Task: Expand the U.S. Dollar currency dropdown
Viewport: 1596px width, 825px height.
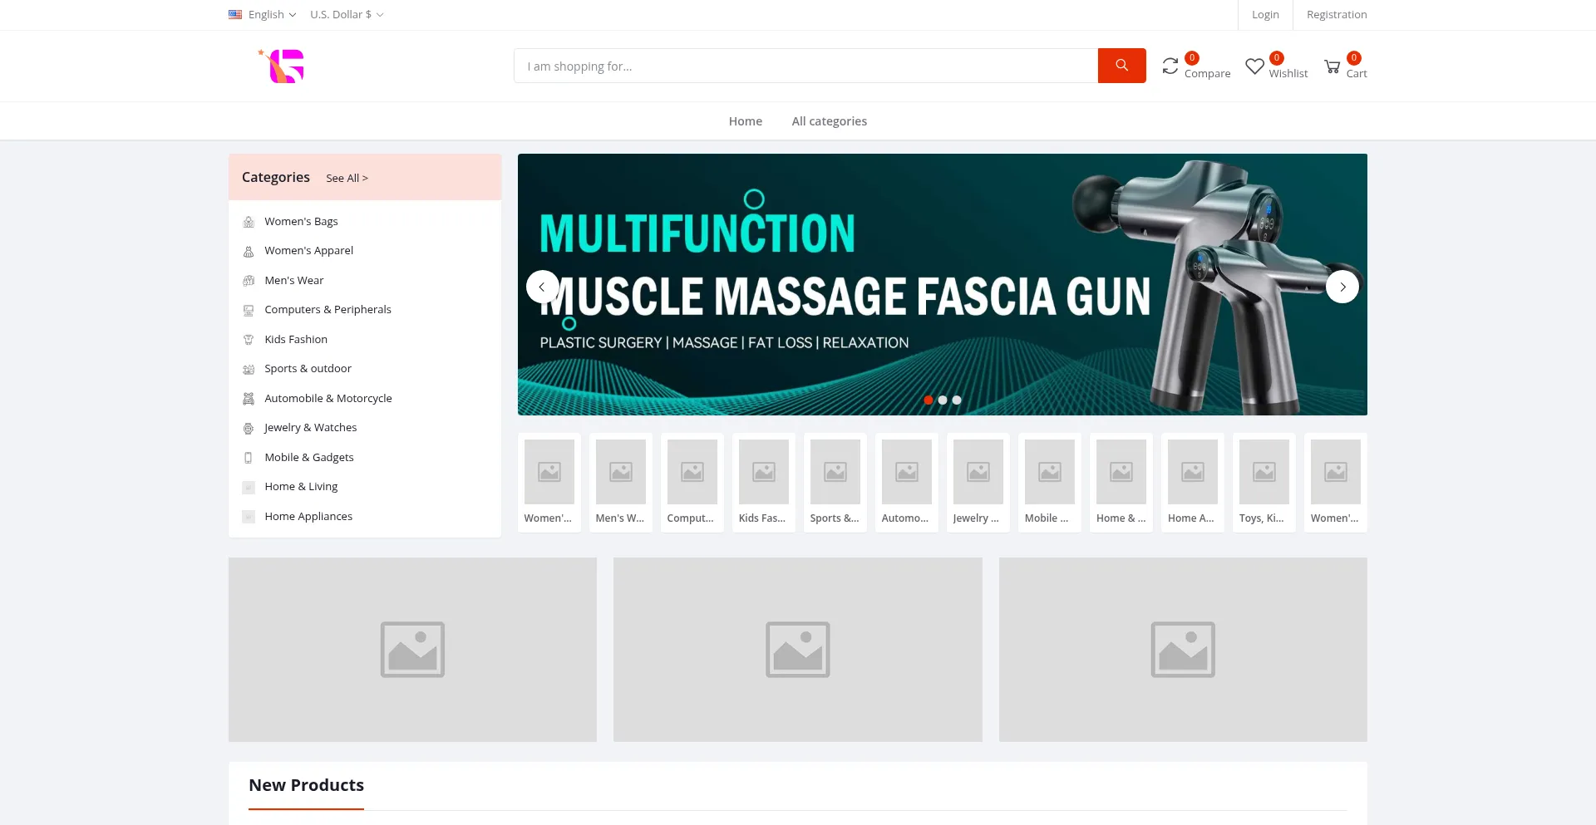Action: click(x=347, y=14)
